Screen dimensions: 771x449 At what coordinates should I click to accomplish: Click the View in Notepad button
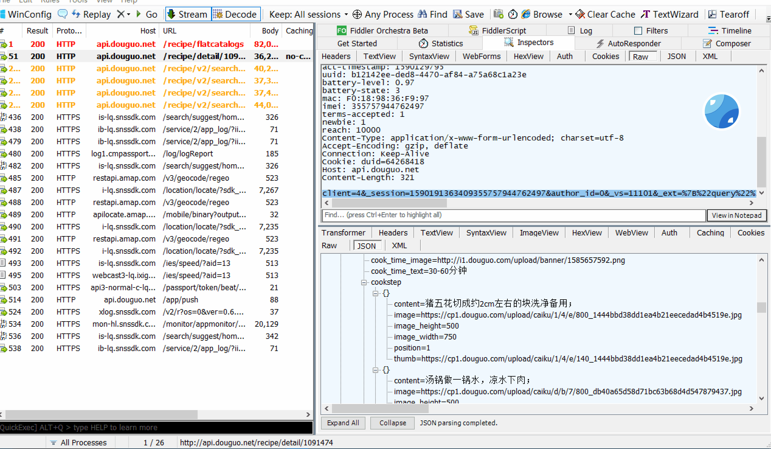736,215
